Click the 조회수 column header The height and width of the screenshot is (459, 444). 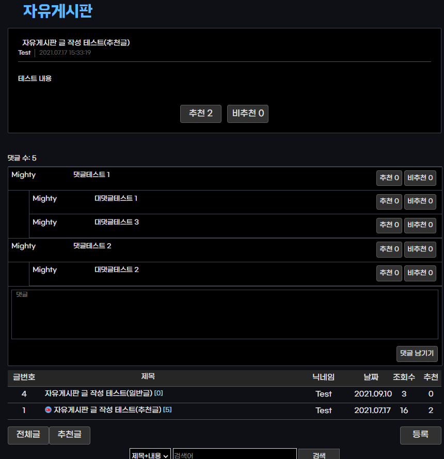pyautogui.click(x=404, y=377)
